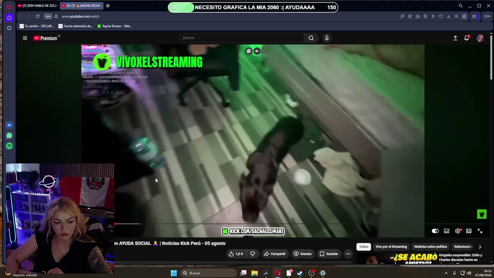The image size is (494, 278).
Task: Start voice search with the microphone
Action: coord(327,38)
